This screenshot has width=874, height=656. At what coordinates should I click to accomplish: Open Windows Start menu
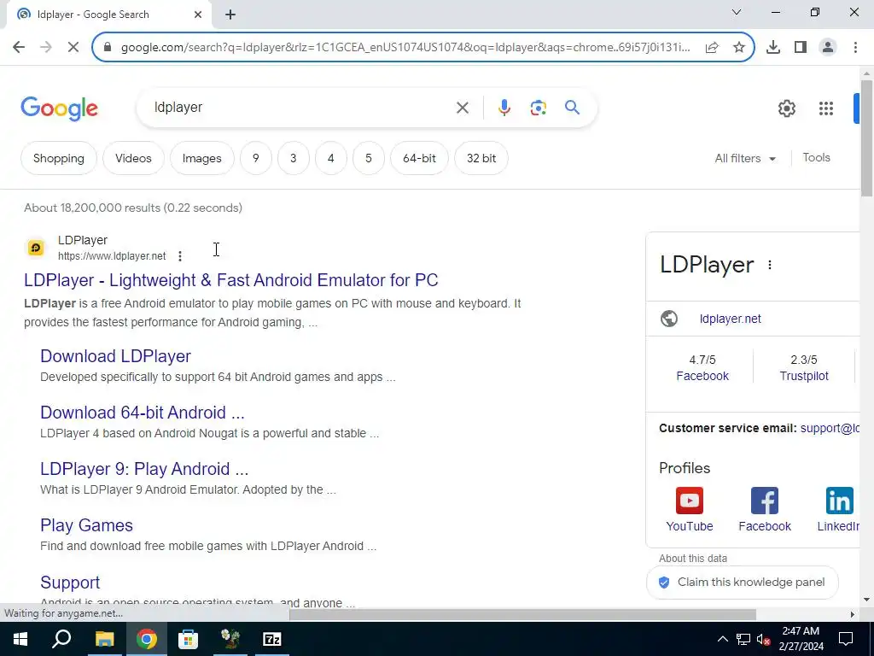[20, 639]
